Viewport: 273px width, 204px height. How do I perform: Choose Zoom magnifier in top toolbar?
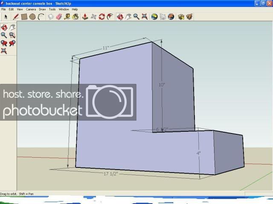pos(136,17)
